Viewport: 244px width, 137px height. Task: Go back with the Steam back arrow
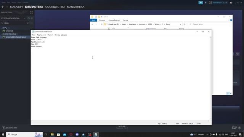[x=3, y=7]
